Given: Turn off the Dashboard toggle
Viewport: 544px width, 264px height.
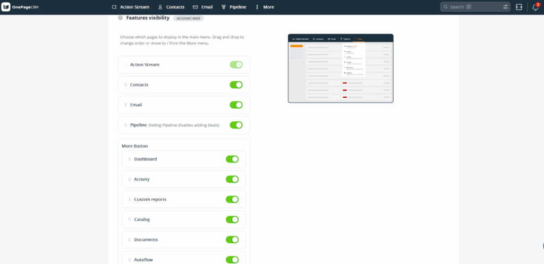Looking at the screenshot, I should (232, 159).
